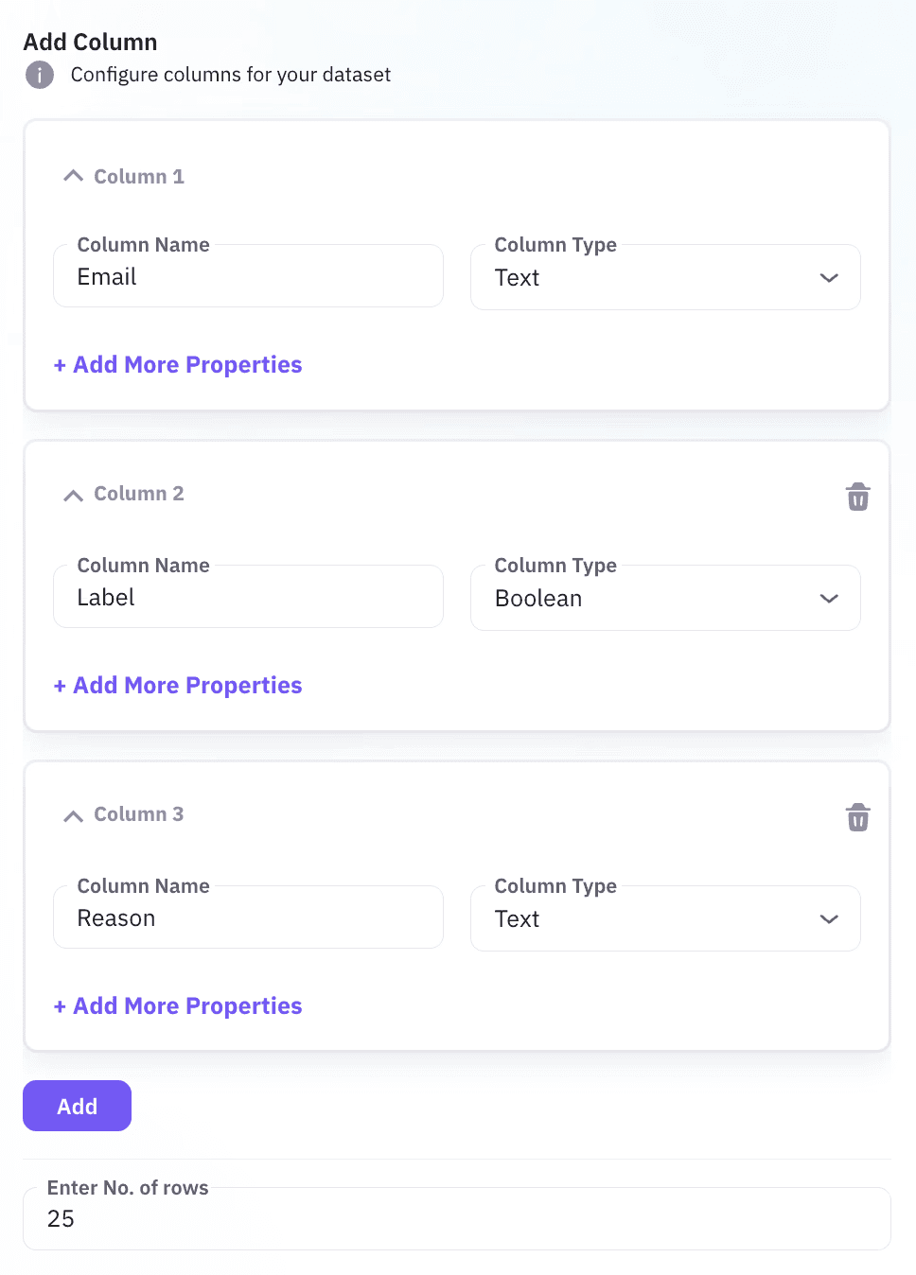This screenshot has height=1275, width=916.
Task: Open Column 1 Column Type dropdown
Action: coord(665,277)
